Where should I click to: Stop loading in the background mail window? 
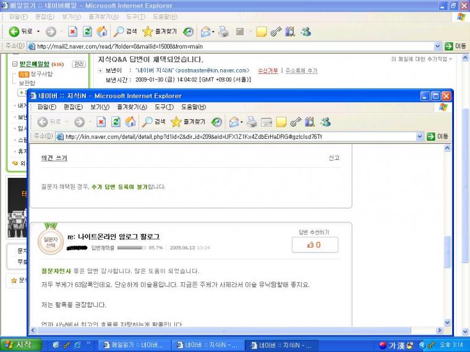(x=72, y=31)
